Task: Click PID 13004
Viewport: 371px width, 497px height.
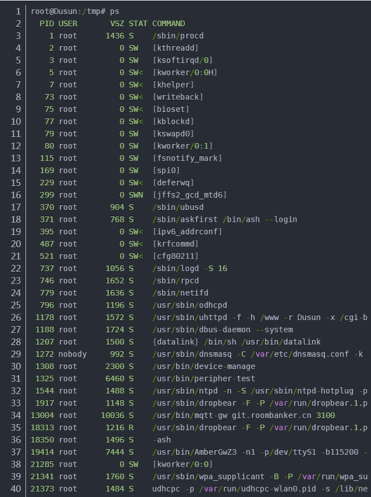Action: [43, 415]
